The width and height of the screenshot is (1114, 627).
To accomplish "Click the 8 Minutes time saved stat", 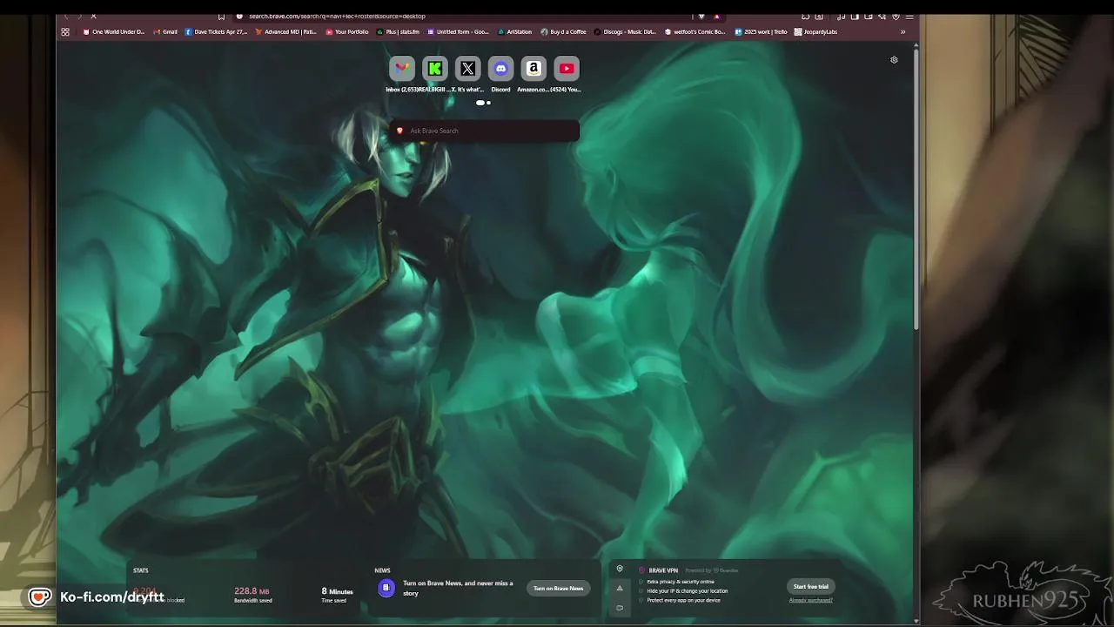I will (x=338, y=595).
